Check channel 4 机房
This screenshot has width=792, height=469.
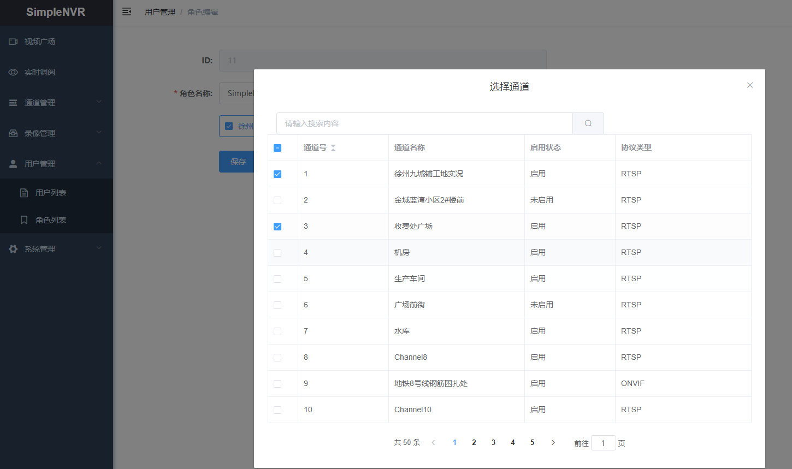[x=277, y=253]
